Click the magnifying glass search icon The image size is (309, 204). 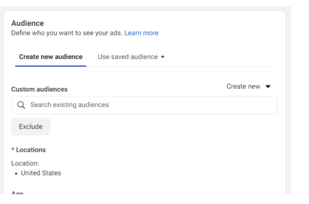pyautogui.click(x=20, y=105)
